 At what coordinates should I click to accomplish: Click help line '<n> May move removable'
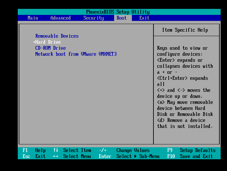[x=185, y=102]
